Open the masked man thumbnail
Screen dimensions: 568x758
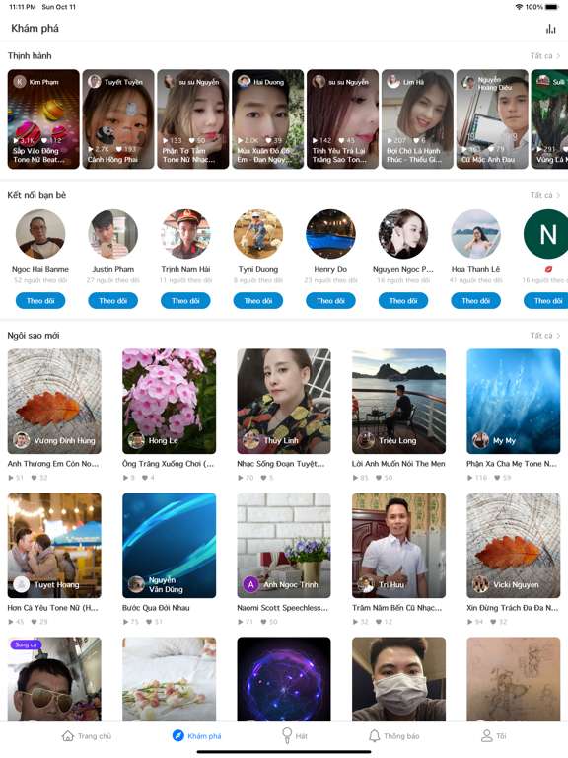(399, 679)
